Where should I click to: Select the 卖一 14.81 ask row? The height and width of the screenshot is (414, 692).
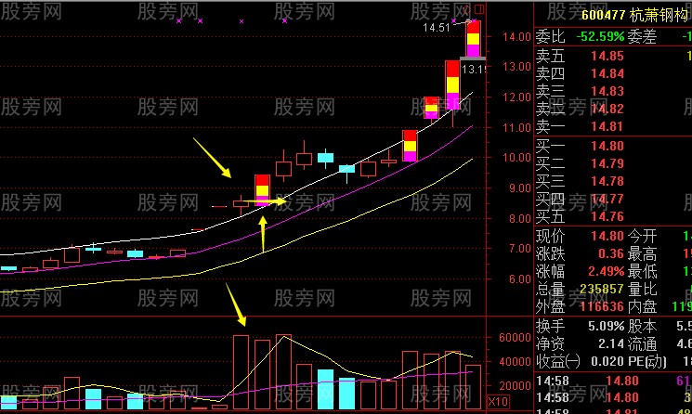[x=613, y=126]
